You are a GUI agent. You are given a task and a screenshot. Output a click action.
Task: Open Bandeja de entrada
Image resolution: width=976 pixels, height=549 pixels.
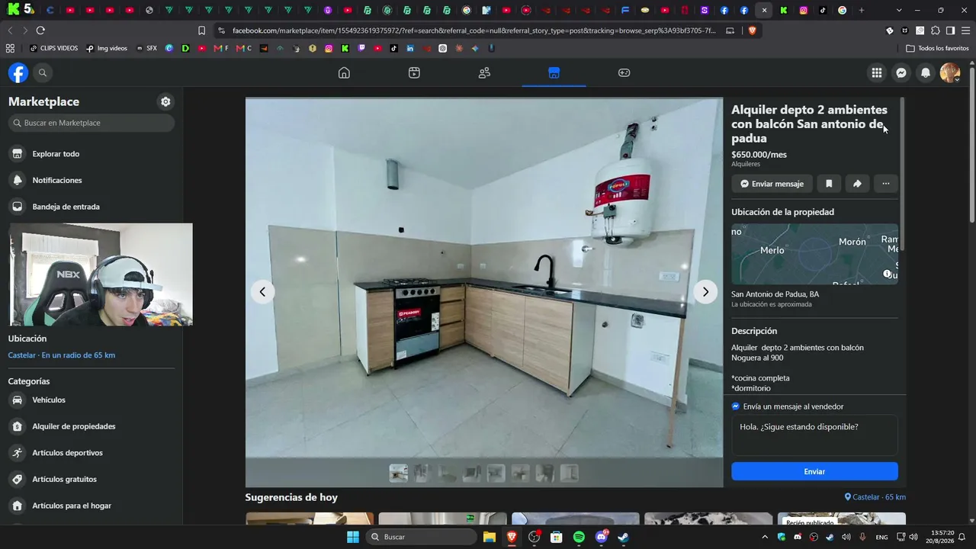pos(91,207)
